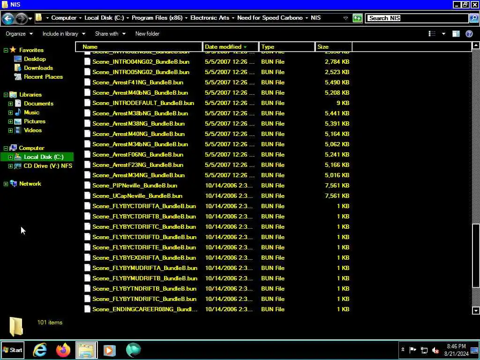
Task: Select Scene_FLYBYMUDRIFTB_BundleB.bun file name
Action: coord(145,278)
